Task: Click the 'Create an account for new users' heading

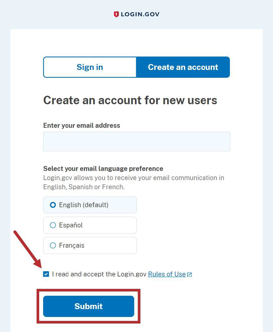Action: (x=130, y=100)
